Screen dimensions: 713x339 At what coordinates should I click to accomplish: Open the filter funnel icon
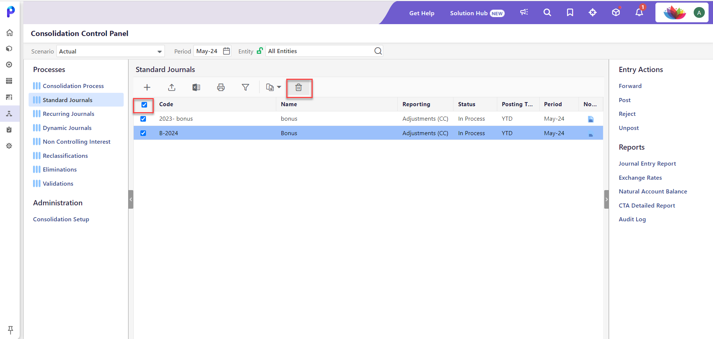click(245, 87)
